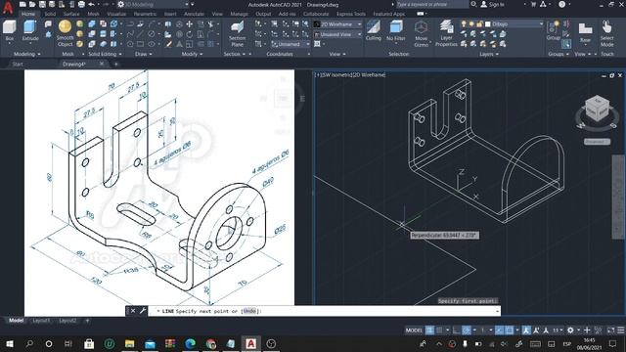The image size is (626, 352).
Task: Open the Dibujo layer dropdown
Action: coord(514,24)
